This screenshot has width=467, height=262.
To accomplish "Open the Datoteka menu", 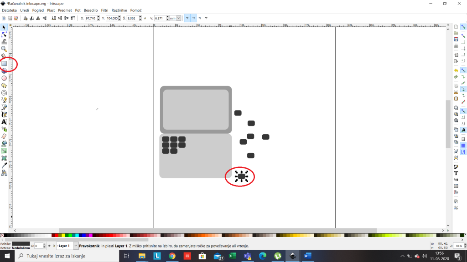I will [9, 10].
